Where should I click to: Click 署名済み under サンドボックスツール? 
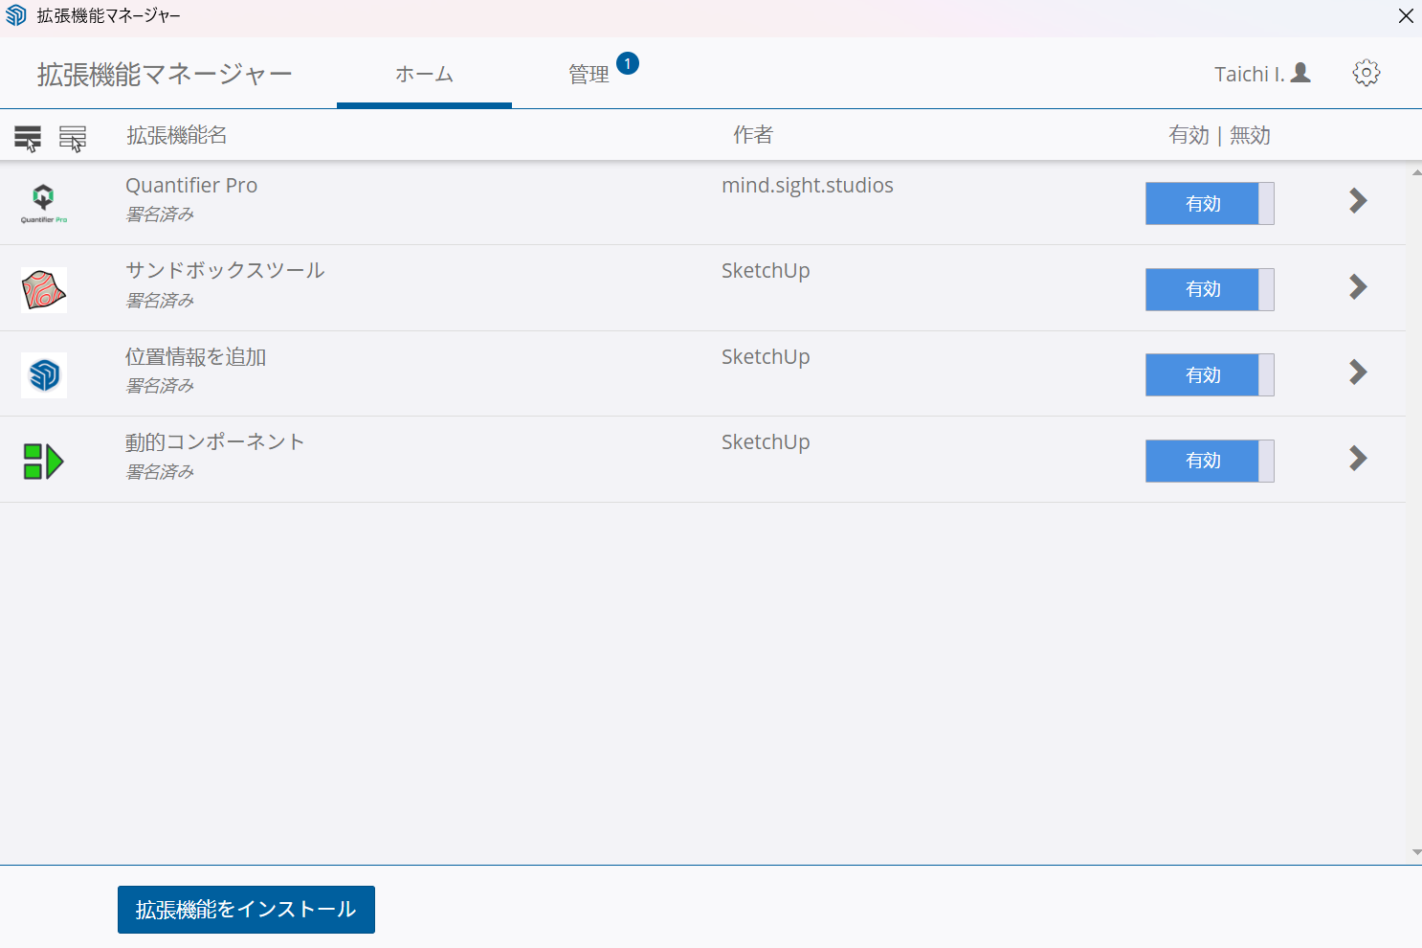pyautogui.click(x=160, y=301)
